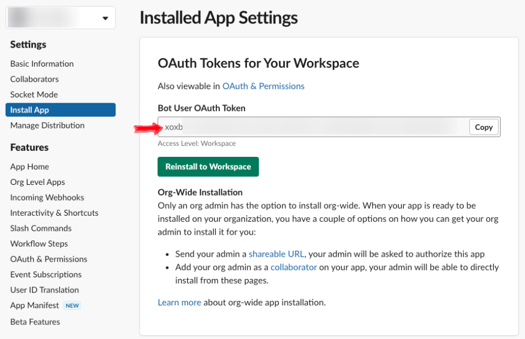Click Reinstall to Workspace button
525x339 pixels.
(208, 166)
